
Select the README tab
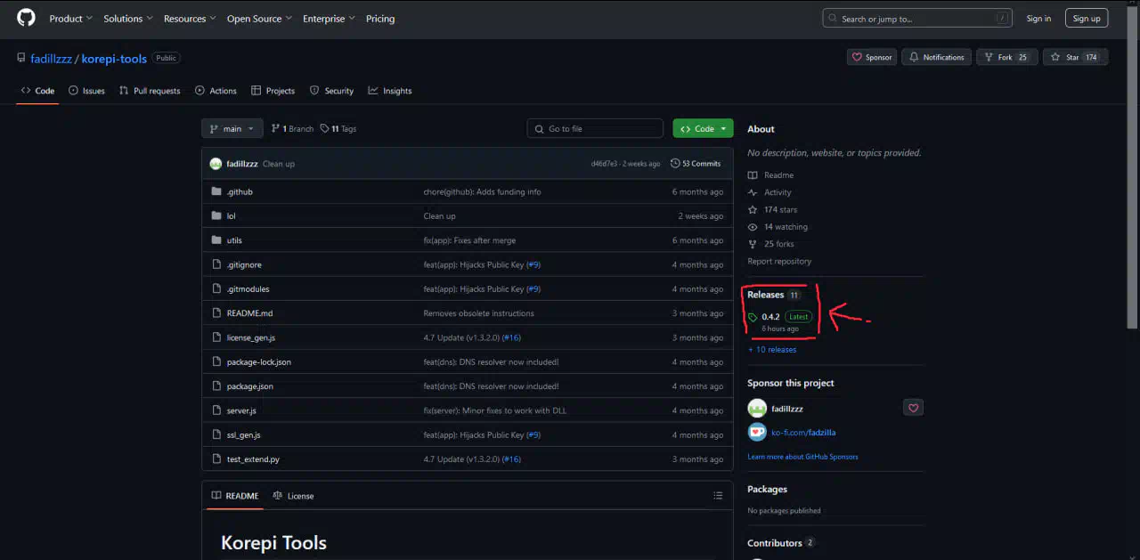pyautogui.click(x=235, y=496)
